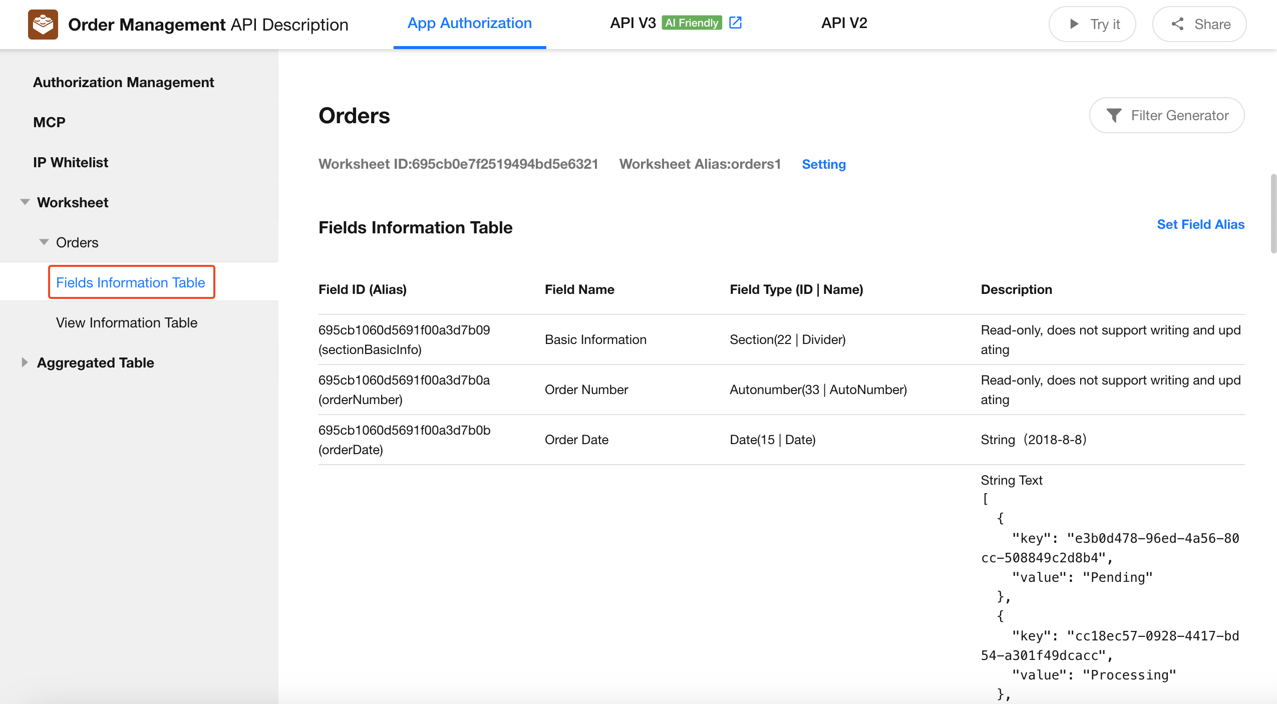
Task: Collapse the Orders sub-tree arrow
Action: (x=44, y=242)
